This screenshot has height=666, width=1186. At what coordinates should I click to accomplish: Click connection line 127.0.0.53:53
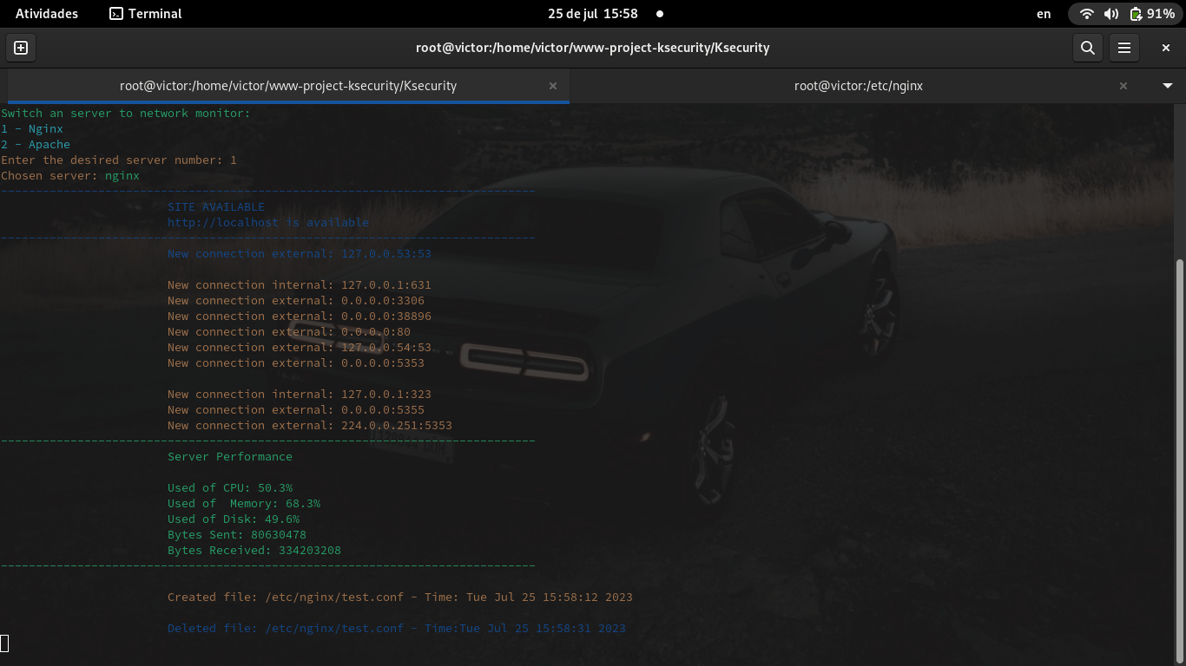300,254
